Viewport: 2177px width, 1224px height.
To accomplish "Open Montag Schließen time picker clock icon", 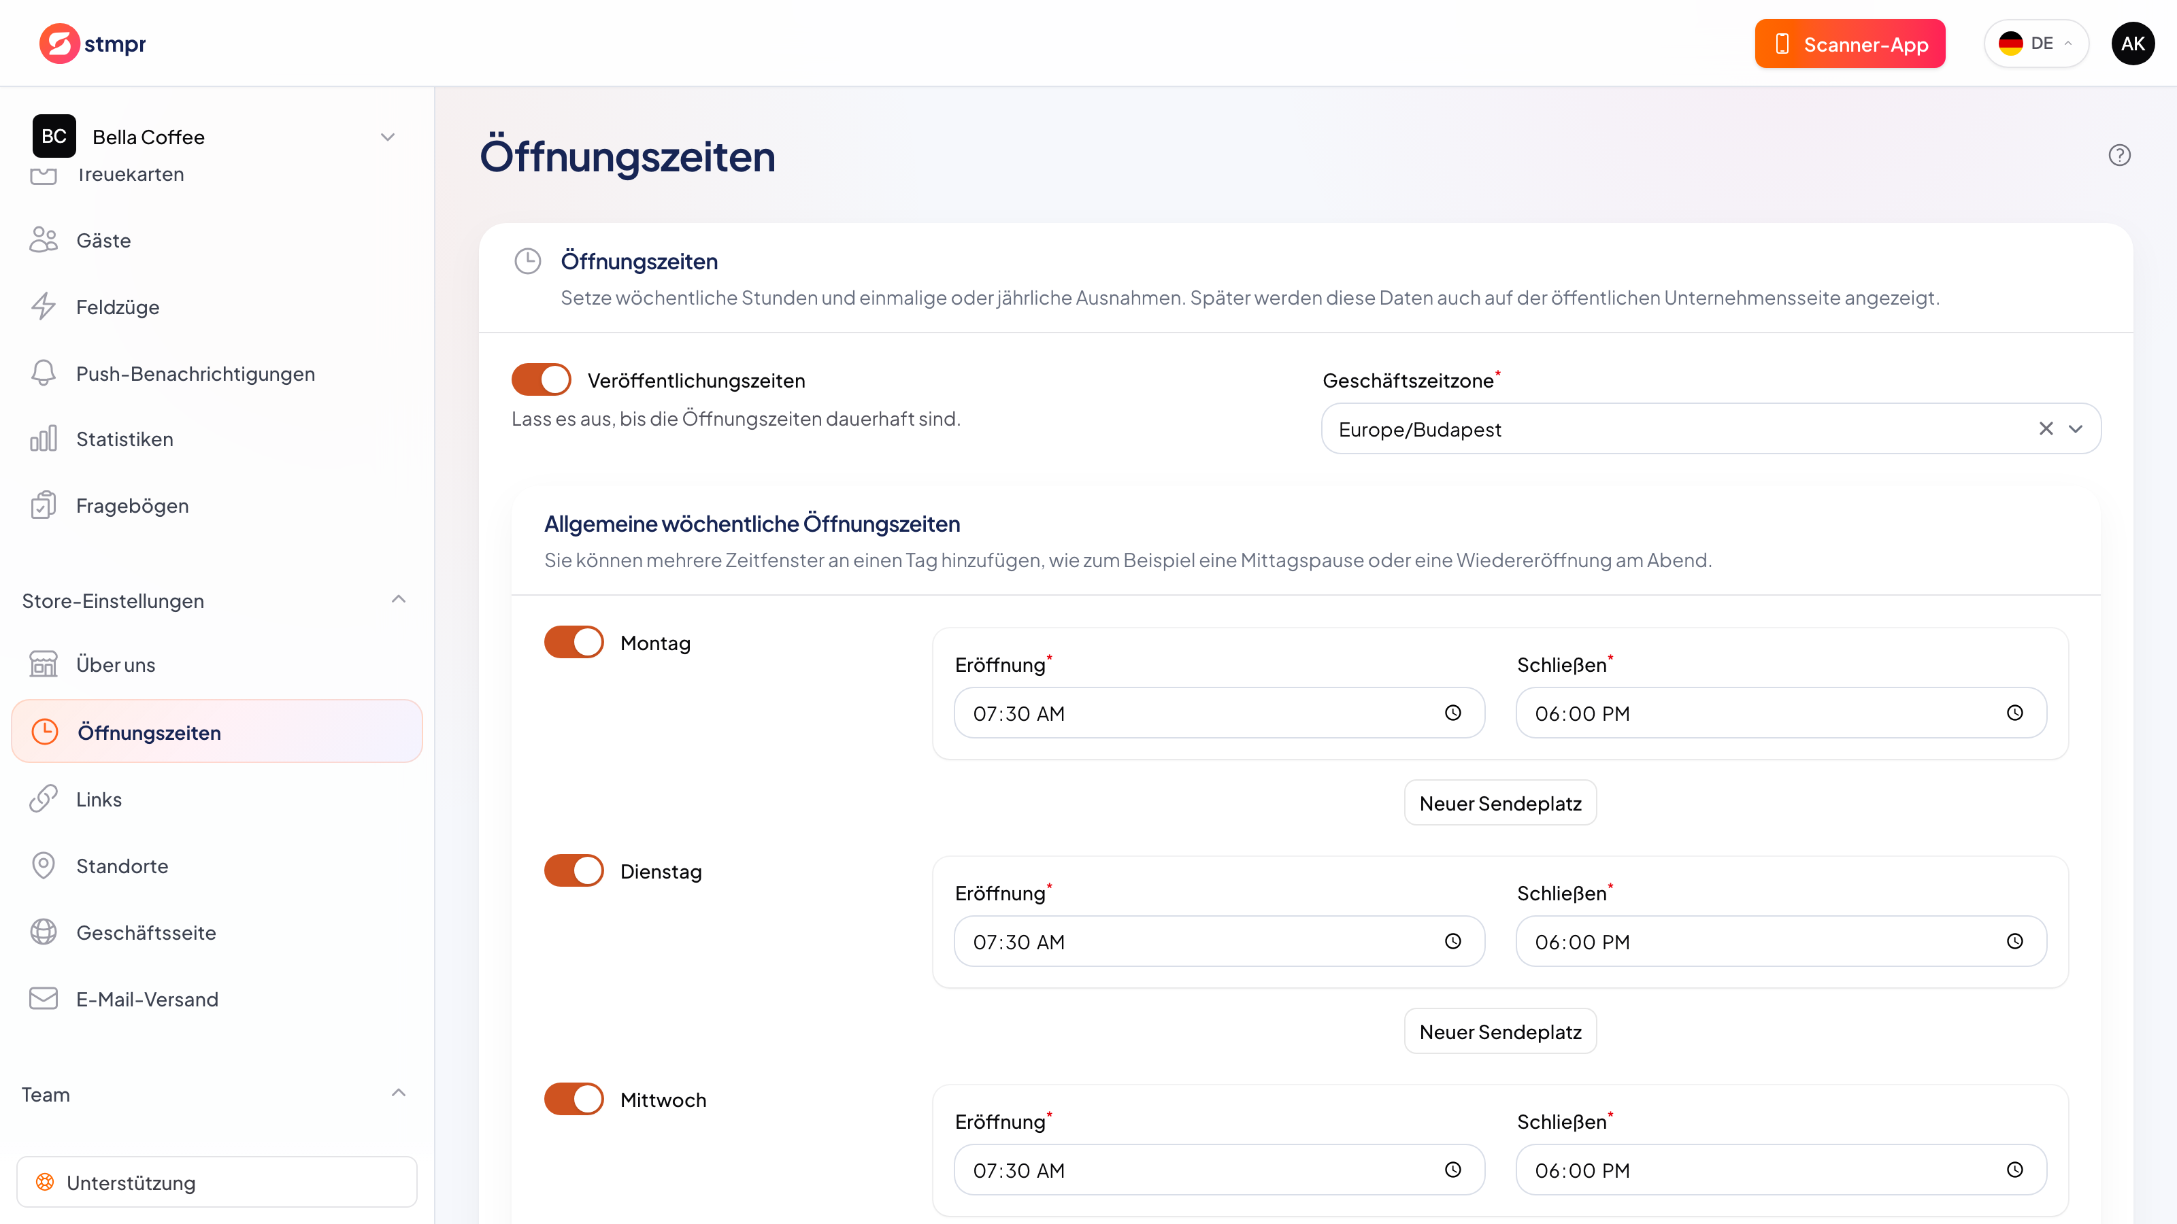I will [2014, 713].
